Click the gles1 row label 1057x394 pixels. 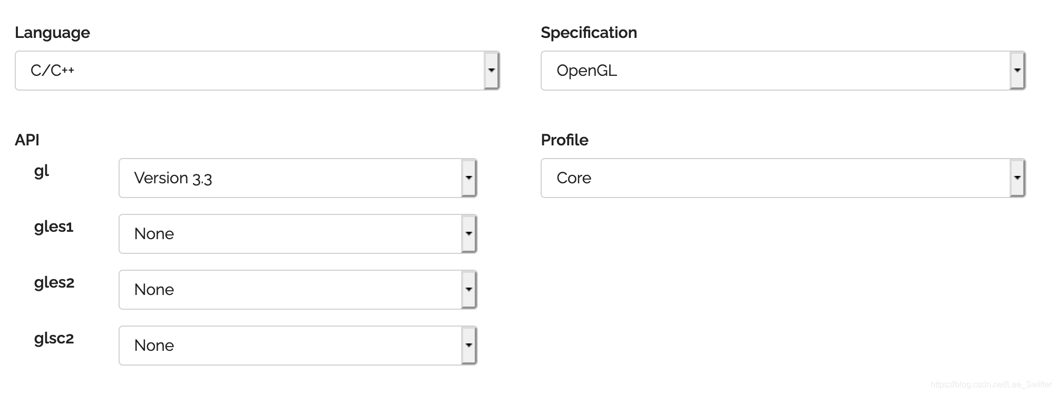click(x=54, y=227)
